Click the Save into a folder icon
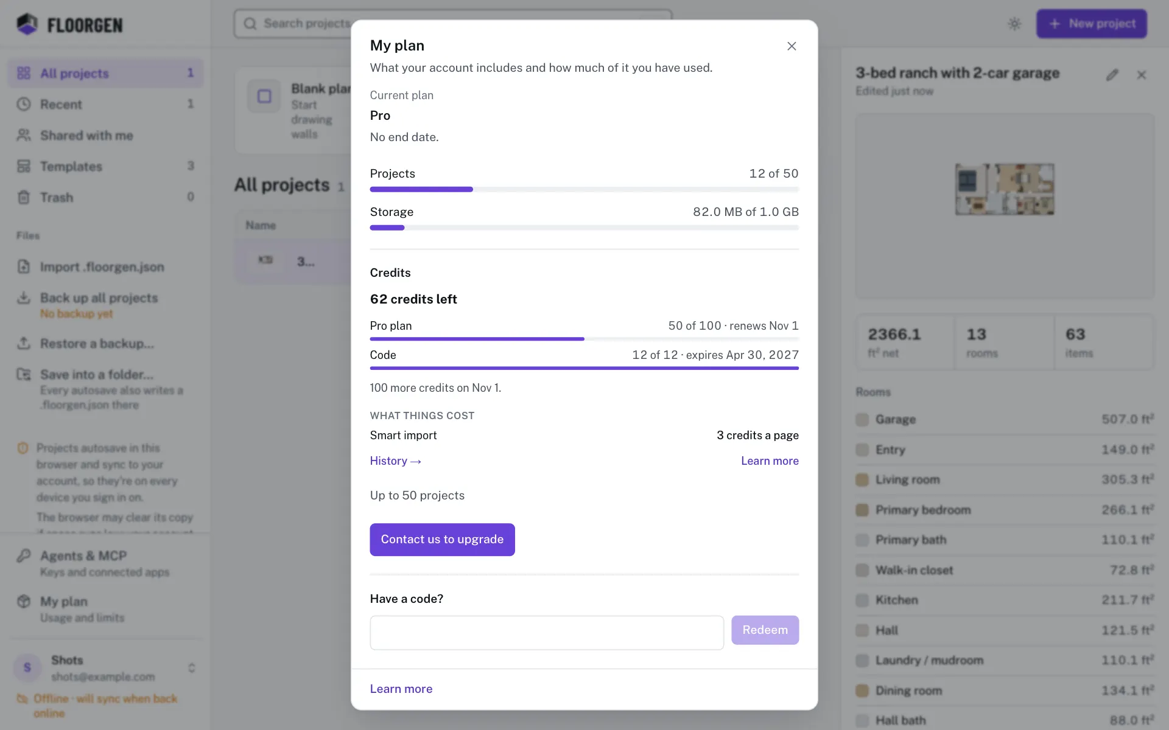The height and width of the screenshot is (730, 1169). (x=24, y=374)
